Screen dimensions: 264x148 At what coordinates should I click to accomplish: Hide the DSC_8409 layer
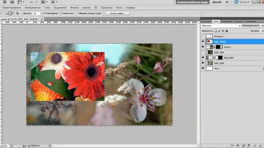click(x=203, y=58)
